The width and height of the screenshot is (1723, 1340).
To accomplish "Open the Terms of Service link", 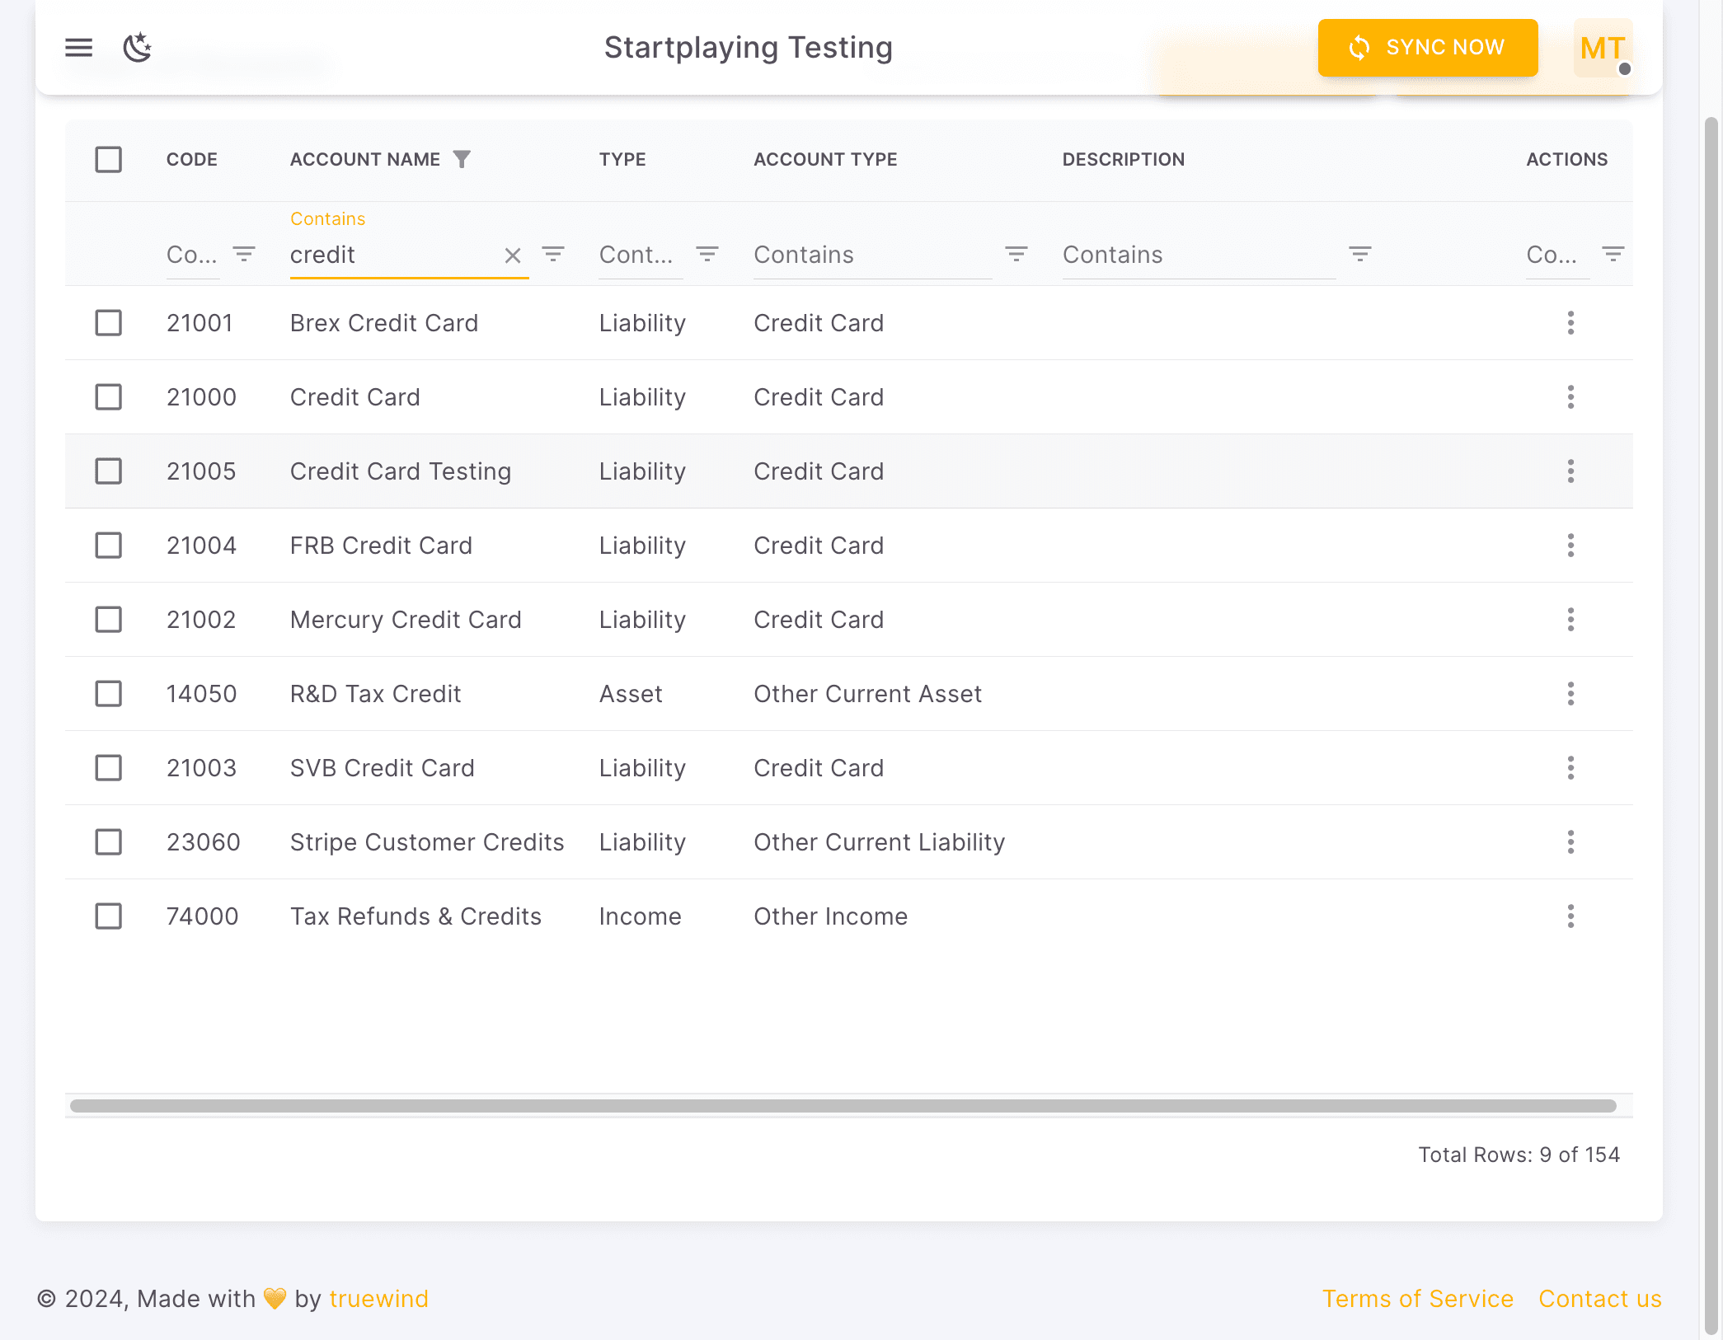I will tap(1419, 1299).
